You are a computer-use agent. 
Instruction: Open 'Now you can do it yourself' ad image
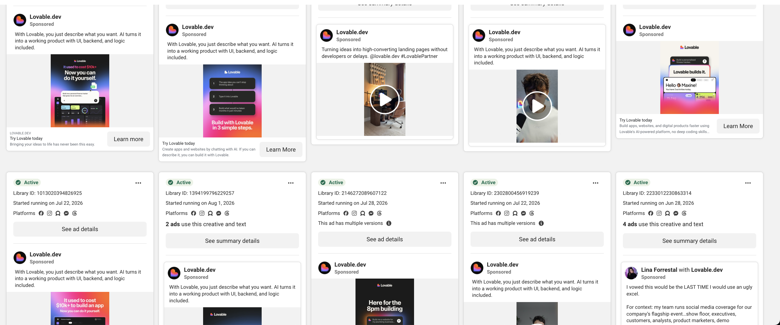coord(80,91)
